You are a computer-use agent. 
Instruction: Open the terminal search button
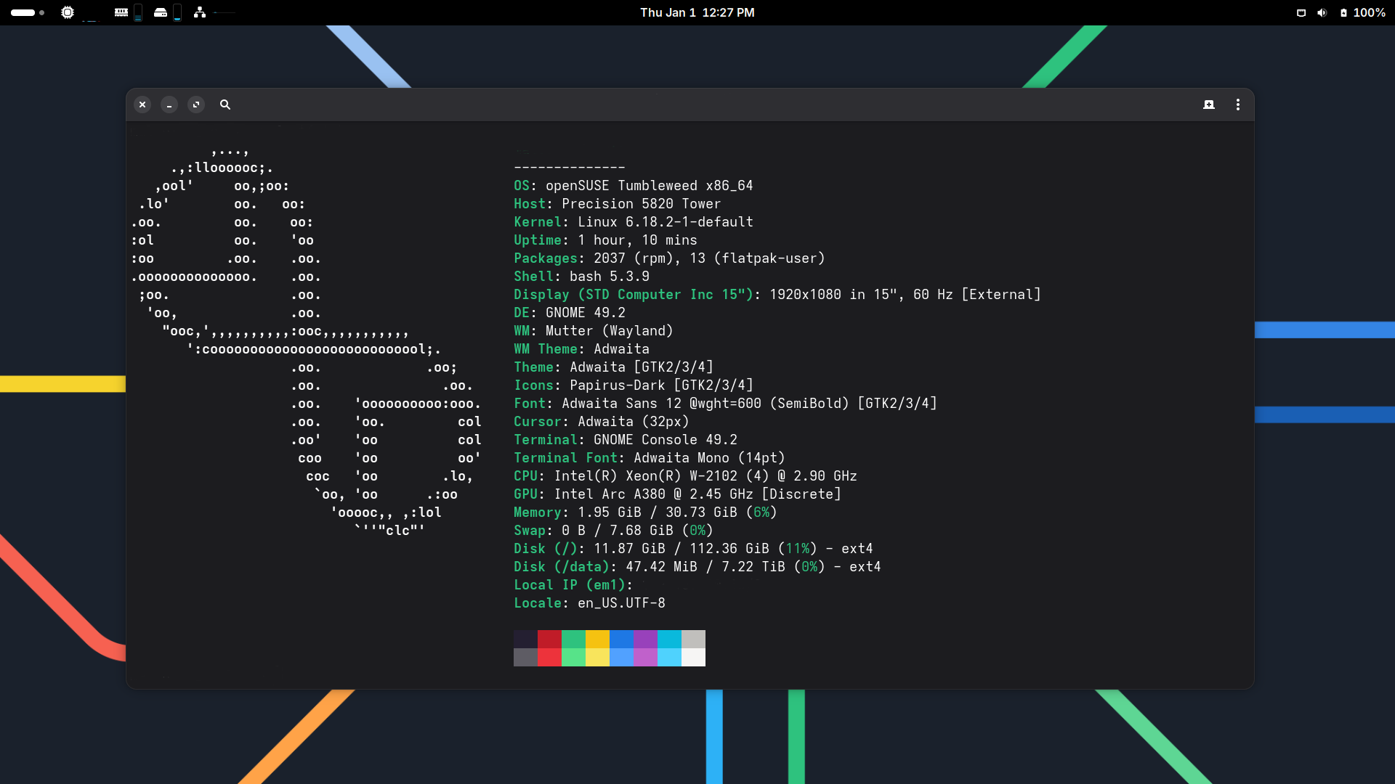click(x=225, y=105)
